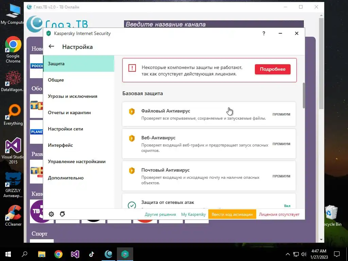
Task: Open notification center icon
Action: (337, 254)
